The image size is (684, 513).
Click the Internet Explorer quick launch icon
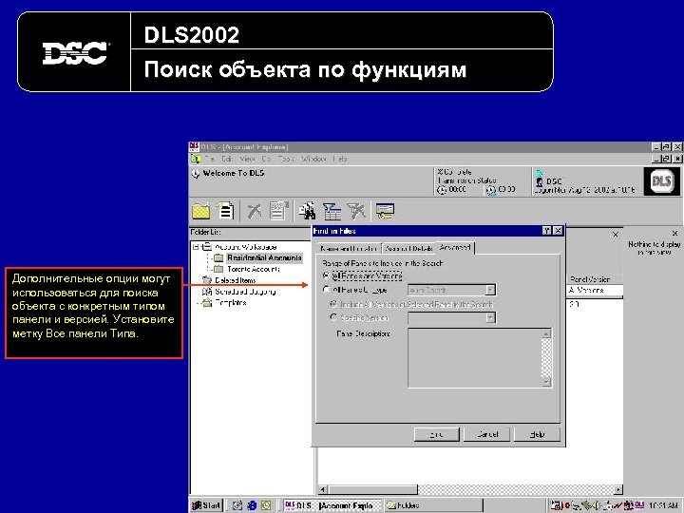coord(252,505)
